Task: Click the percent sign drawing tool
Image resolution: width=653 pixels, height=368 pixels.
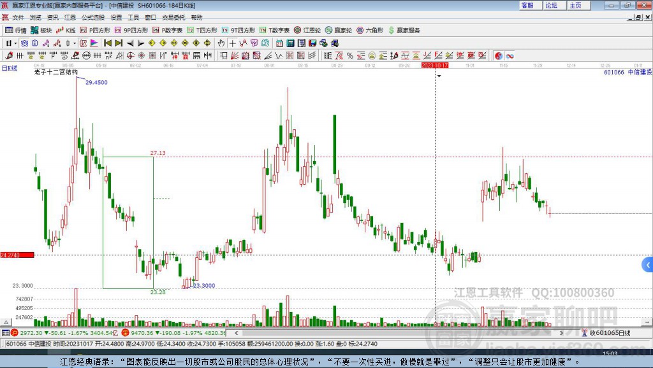Action: pyautogui.click(x=349, y=56)
